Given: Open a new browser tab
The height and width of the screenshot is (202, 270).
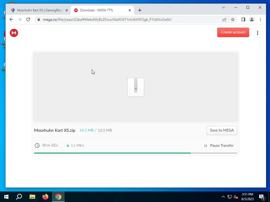Looking at the screenshot, I should pyautogui.click(x=140, y=10).
